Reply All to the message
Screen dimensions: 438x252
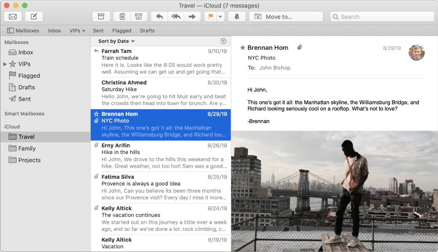point(175,16)
